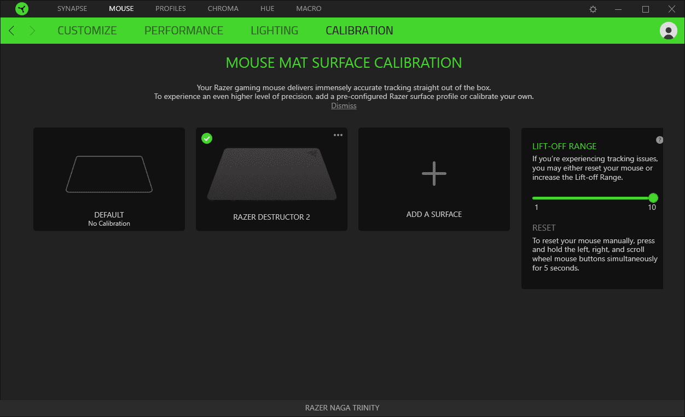
Task: Click the Mouse Mat Surface Calibration heading
Action: (344, 63)
